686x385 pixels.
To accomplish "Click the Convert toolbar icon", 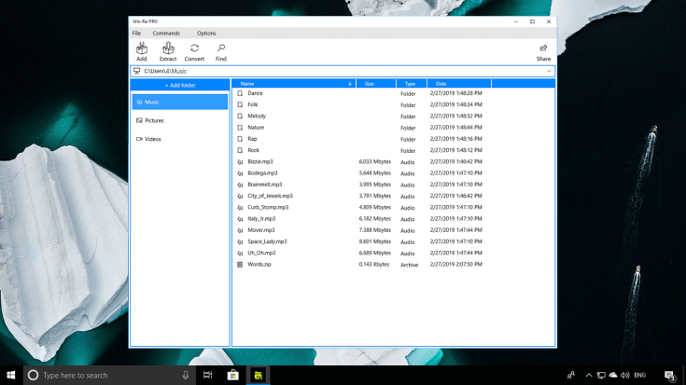I will [x=194, y=49].
